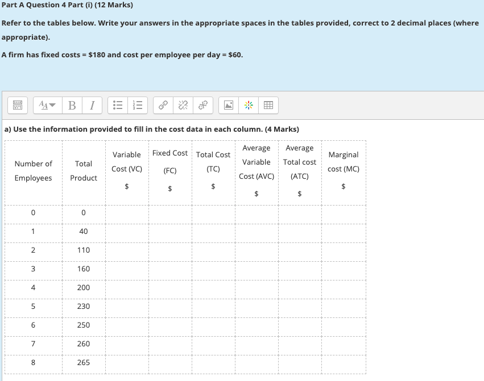
Task: Open the colorful media insert icon
Action: point(249,106)
